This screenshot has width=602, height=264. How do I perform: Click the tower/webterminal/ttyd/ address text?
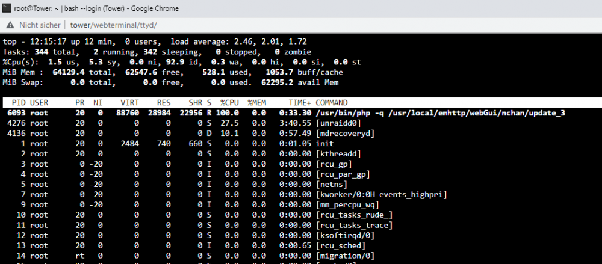click(114, 25)
